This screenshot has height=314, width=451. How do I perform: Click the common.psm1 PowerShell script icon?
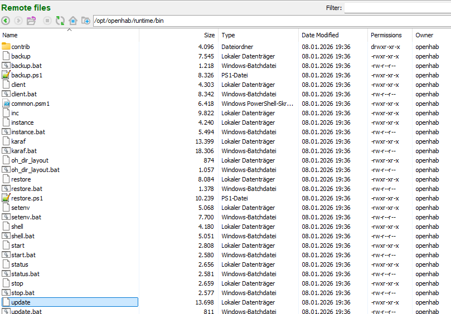[x=6, y=104]
